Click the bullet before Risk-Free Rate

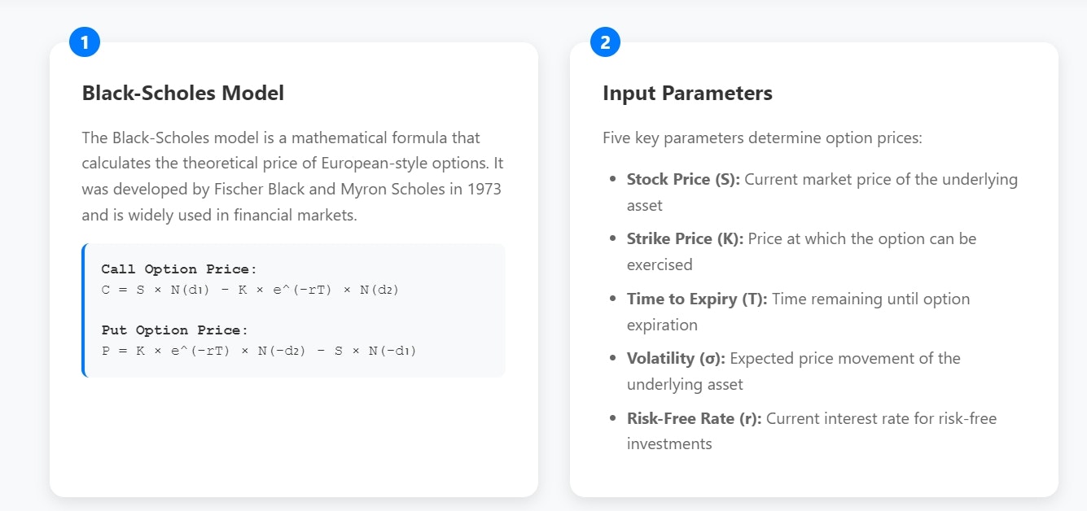[612, 418]
